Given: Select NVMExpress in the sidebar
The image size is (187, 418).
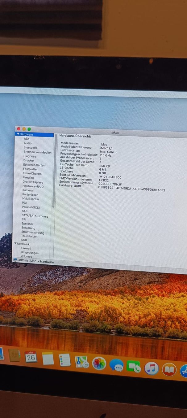Looking at the screenshot, I should [31, 199].
